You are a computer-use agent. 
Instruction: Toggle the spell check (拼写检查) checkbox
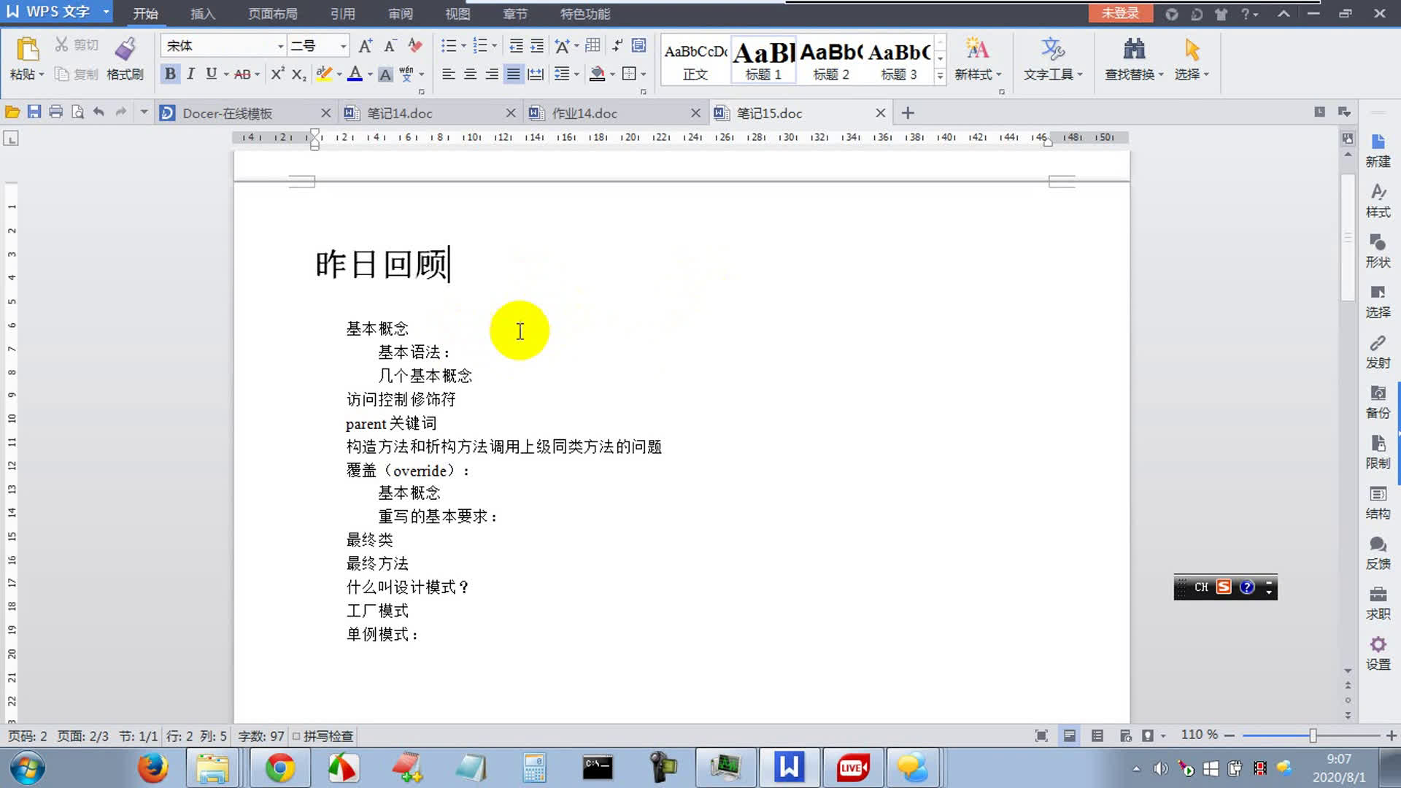coord(296,736)
